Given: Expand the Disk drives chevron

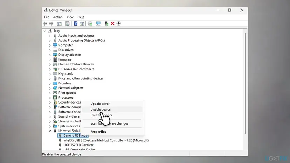Looking at the screenshot, I should [50, 50].
